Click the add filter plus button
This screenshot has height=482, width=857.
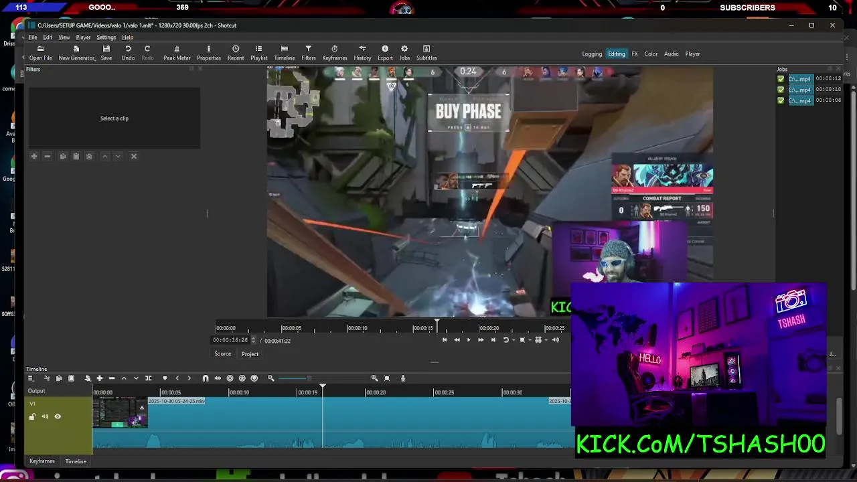[34, 156]
